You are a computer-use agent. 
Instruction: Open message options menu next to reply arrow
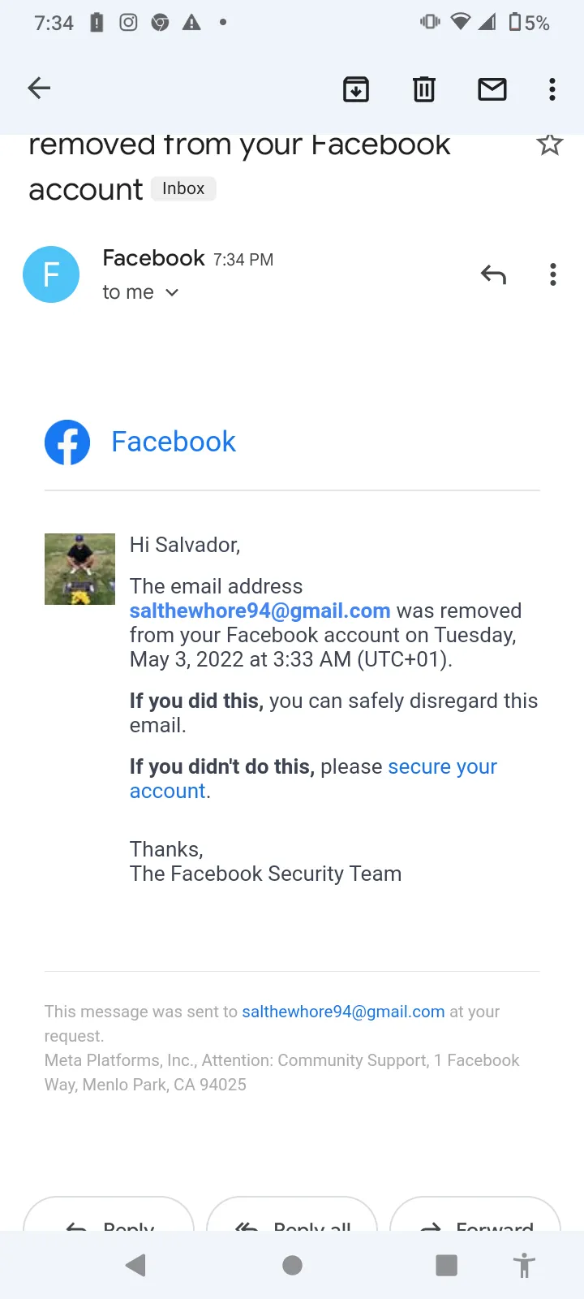pos(553,274)
